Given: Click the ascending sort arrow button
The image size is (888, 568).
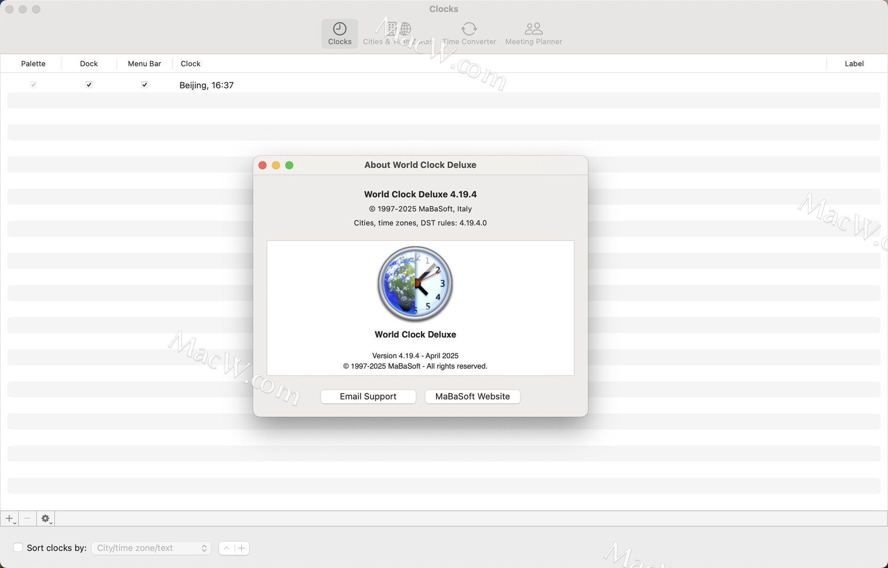Looking at the screenshot, I should (x=227, y=548).
